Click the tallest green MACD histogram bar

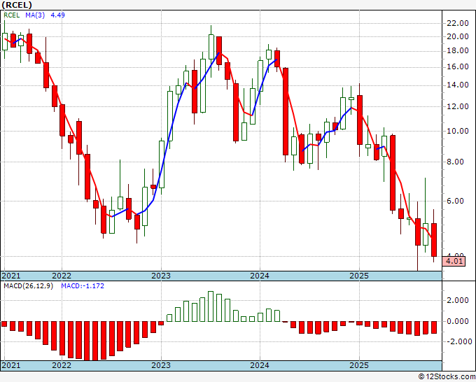(211, 306)
